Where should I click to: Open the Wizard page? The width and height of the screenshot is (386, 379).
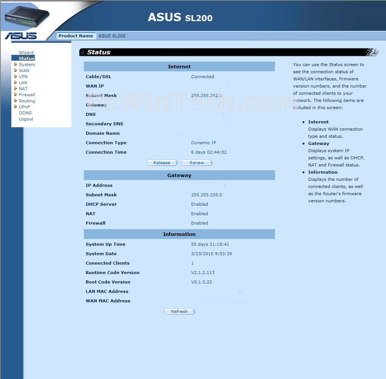26,52
